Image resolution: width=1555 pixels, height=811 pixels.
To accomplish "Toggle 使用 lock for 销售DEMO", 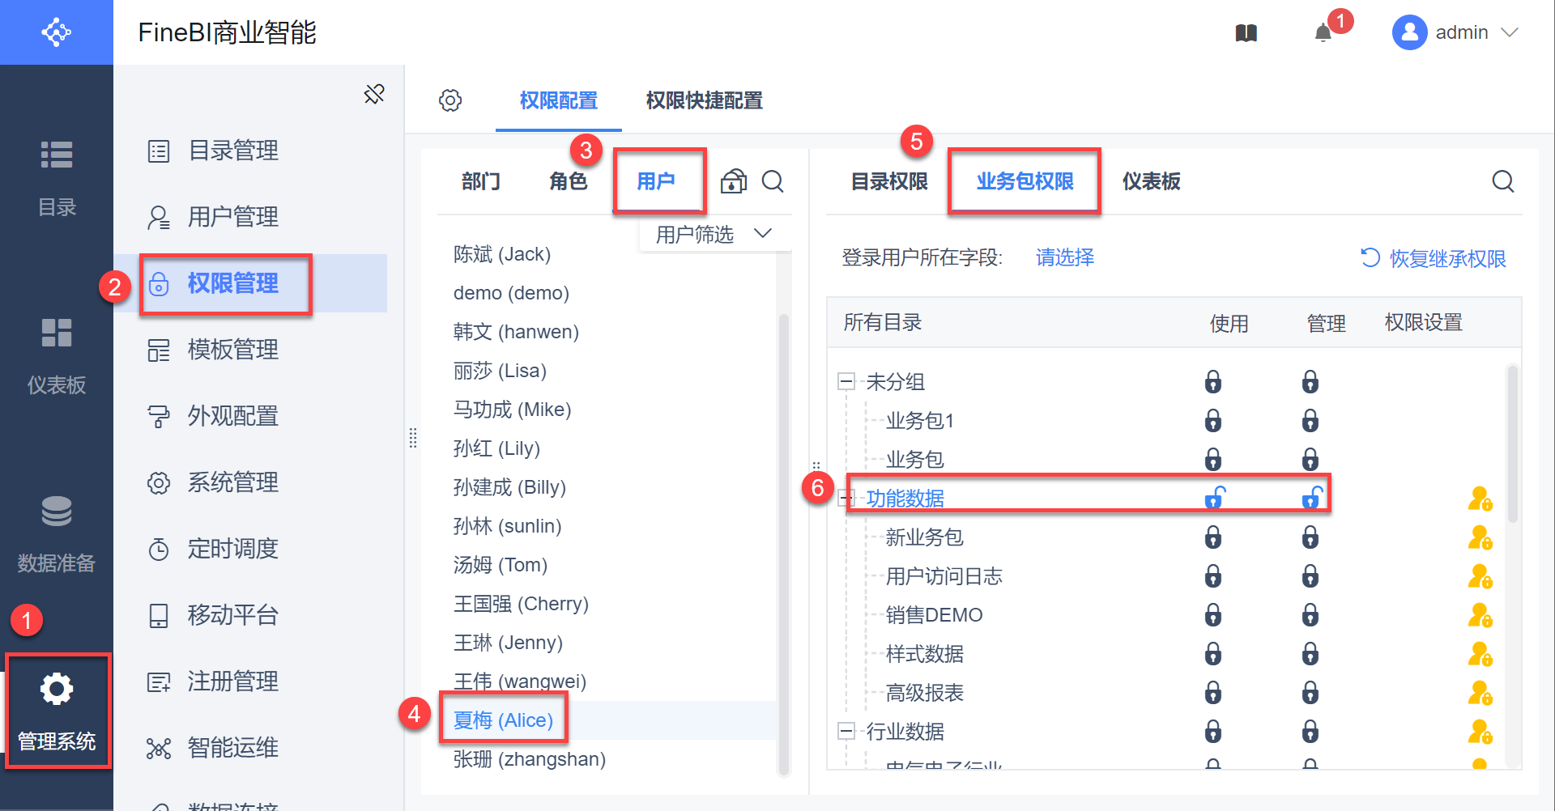I will click(x=1212, y=615).
